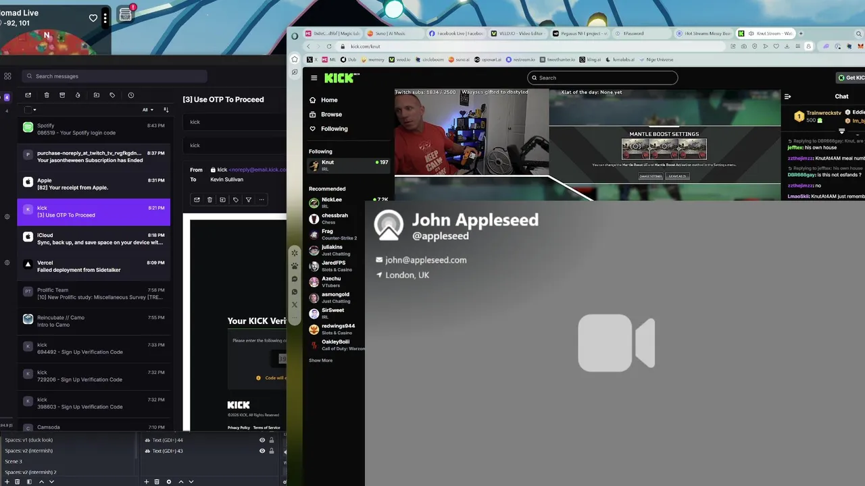Select Spaces: v1 (duck look) scene
Viewport: 865px width, 486px height.
[29, 440]
